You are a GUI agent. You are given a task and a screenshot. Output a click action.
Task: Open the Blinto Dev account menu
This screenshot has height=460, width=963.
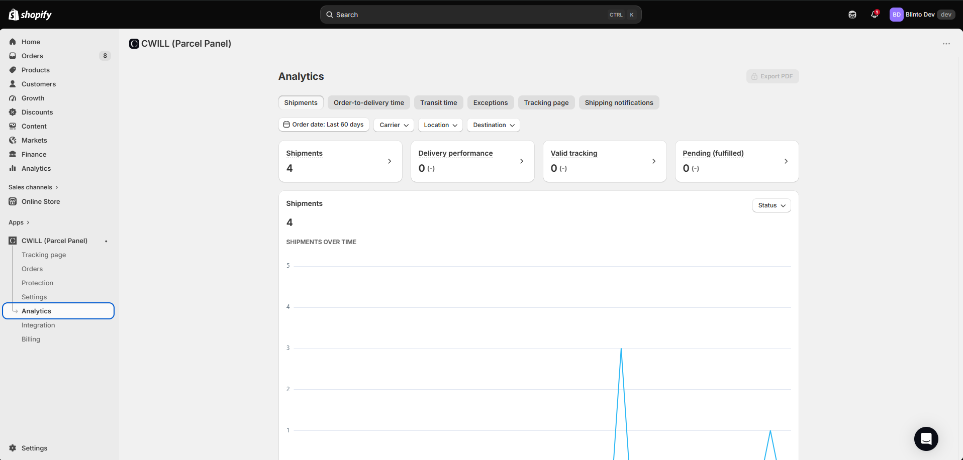tap(922, 15)
